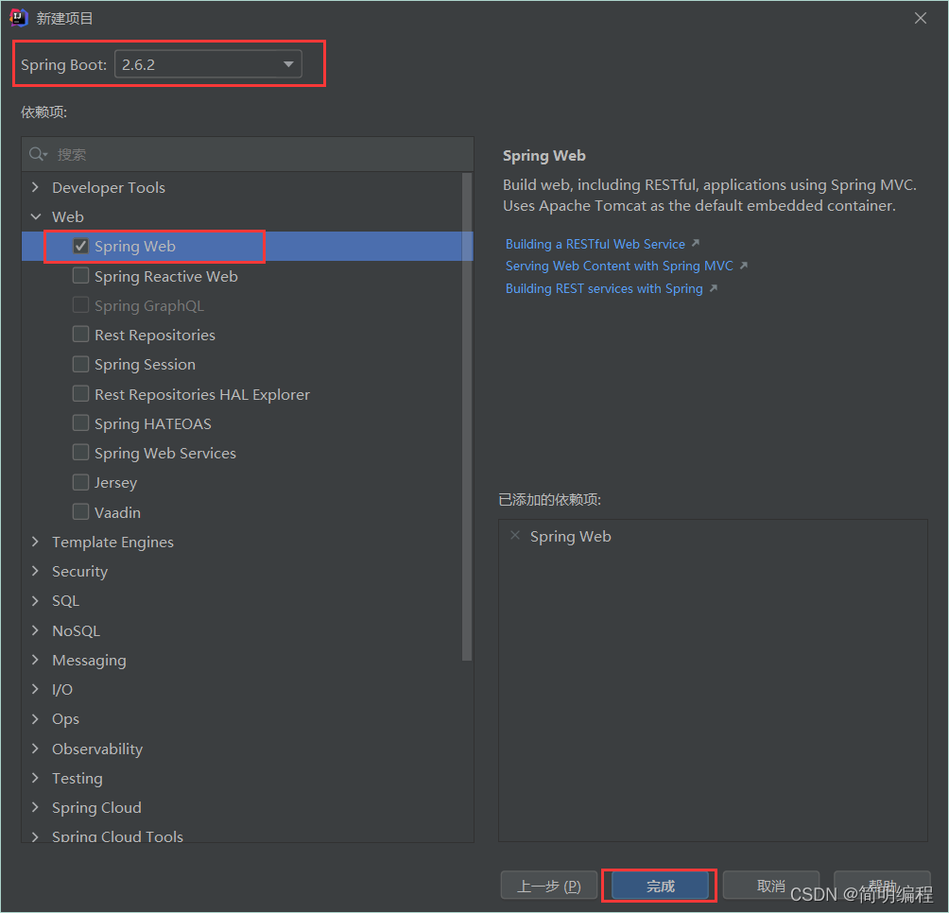Tick the Spring Session checkbox
This screenshot has height=913, width=949.
(x=80, y=364)
